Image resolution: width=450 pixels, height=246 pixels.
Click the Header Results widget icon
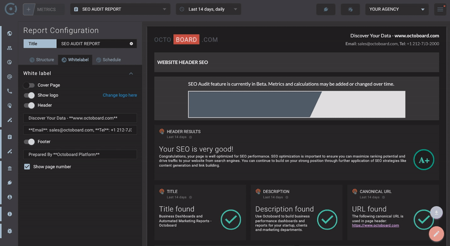tap(162, 131)
